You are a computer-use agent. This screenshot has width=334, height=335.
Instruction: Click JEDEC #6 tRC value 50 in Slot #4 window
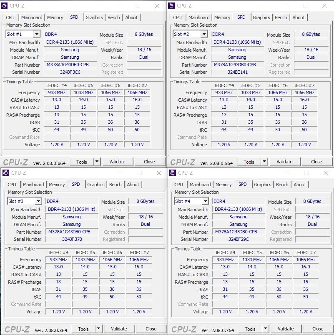coord(279,297)
